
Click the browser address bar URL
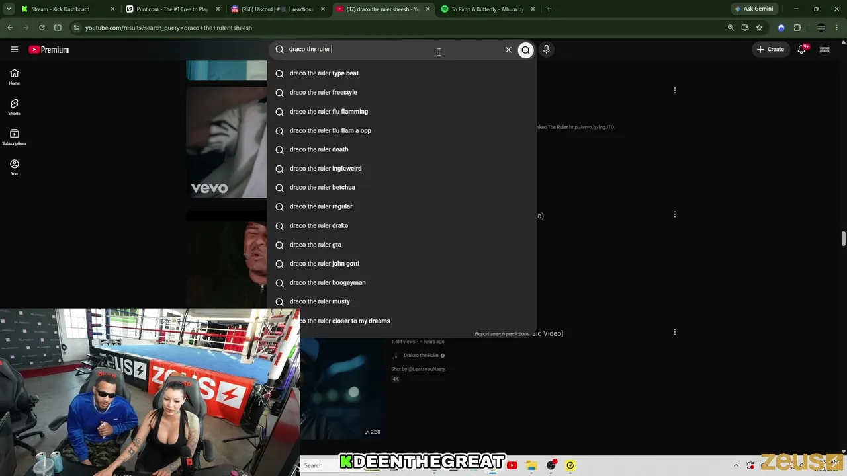click(169, 28)
